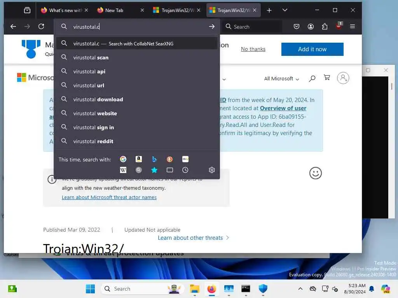Search this time with Wikipedia

(x=123, y=170)
